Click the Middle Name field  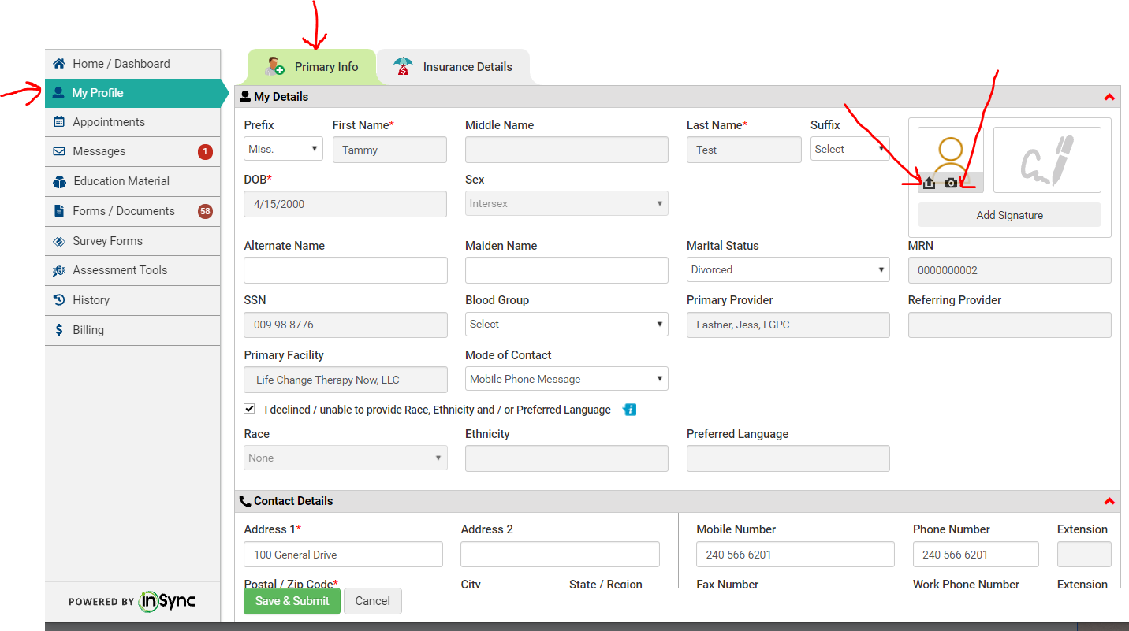point(567,150)
